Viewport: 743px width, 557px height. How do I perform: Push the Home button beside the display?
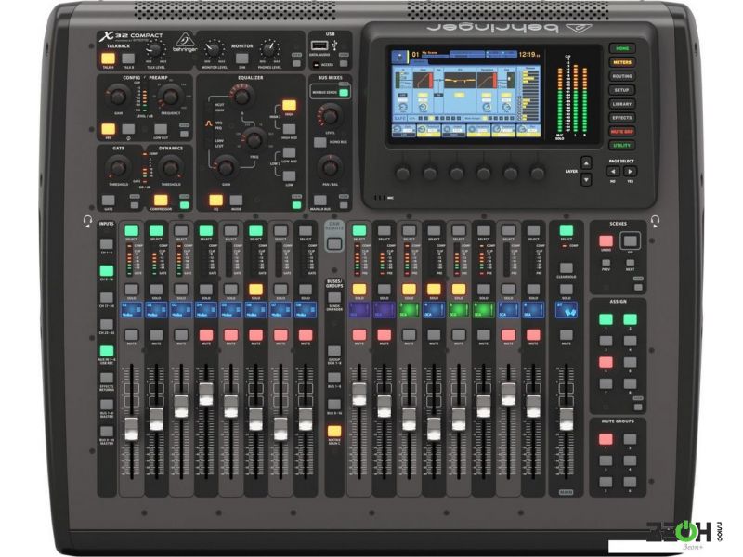point(622,48)
